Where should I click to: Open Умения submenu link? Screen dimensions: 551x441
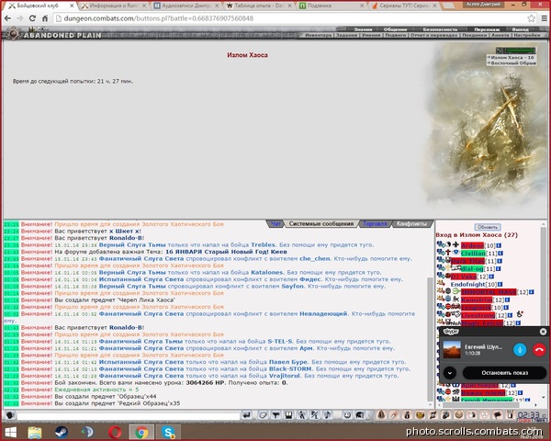pyautogui.click(x=371, y=35)
